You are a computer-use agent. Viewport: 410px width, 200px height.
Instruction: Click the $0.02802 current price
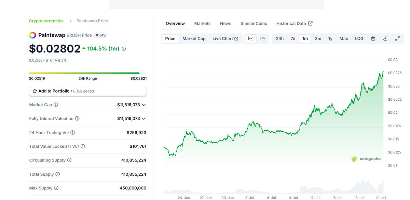coord(55,49)
